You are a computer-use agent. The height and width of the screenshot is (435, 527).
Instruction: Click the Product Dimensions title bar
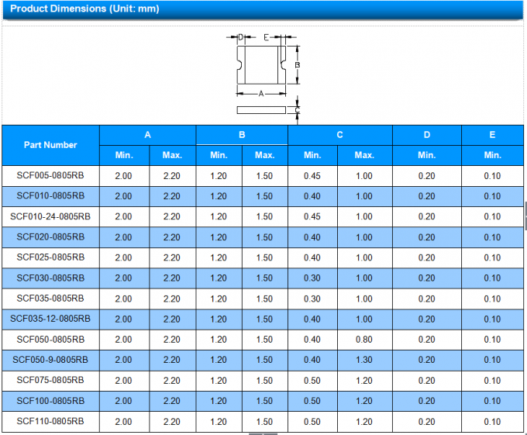coord(262,9)
